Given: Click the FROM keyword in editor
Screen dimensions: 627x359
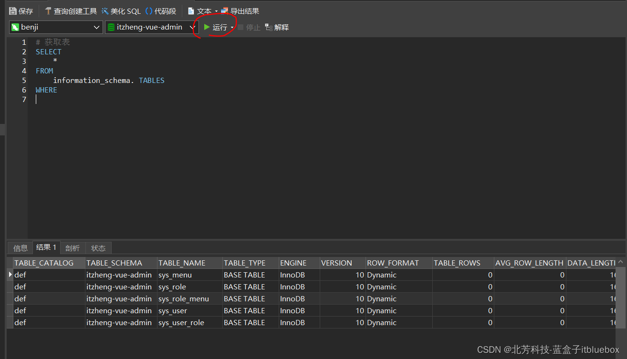Looking at the screenshot, I should coord(44,71).
